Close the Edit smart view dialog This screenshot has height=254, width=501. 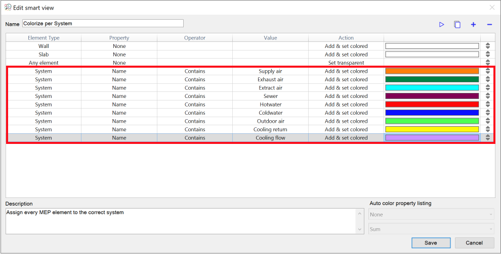point(492,8)
